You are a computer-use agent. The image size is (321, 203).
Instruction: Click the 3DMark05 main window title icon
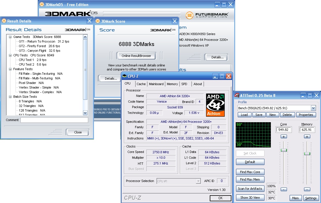[42, 4]
